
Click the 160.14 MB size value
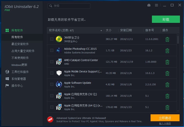click(x=111, y=96)
